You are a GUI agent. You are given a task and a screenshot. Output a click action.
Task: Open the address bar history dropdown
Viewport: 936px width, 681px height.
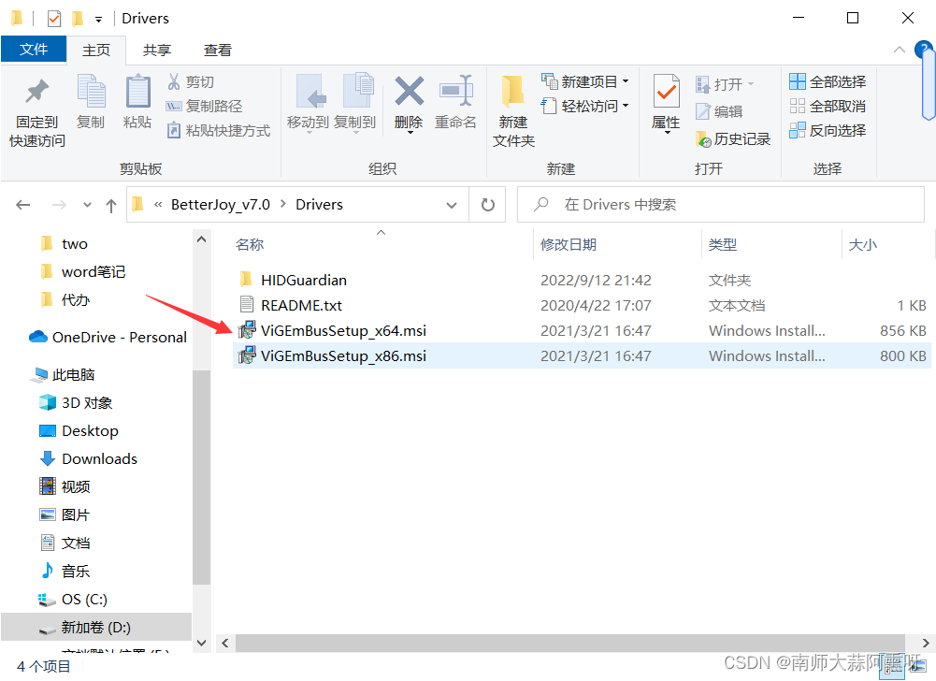pyautogui.click(x=452, y=205)
